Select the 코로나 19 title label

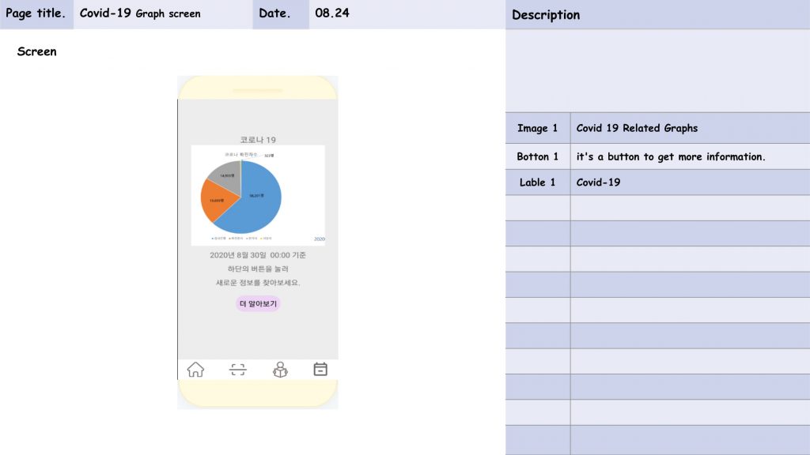click(x=258, y=139)
